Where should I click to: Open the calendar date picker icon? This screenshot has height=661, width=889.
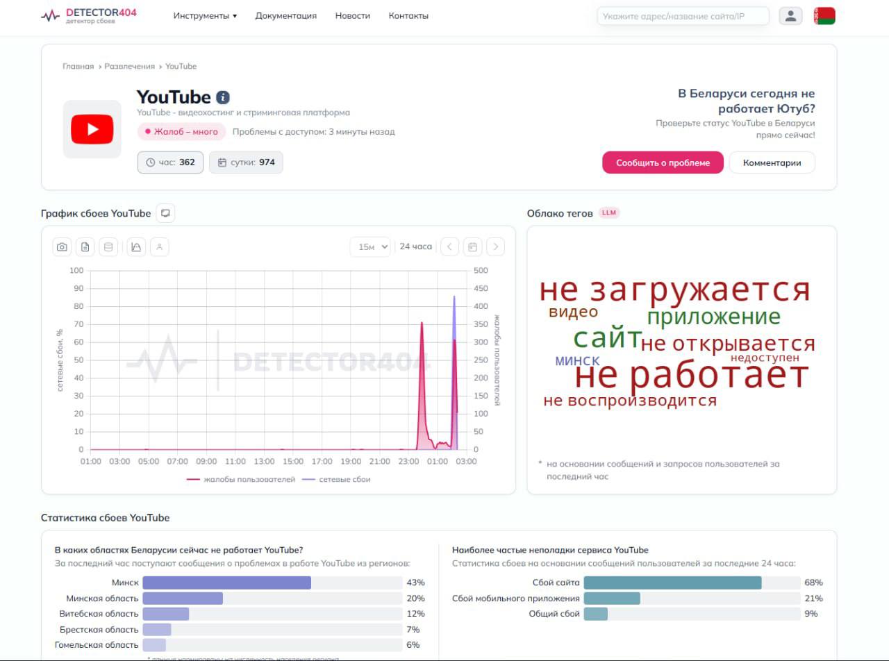click(472, 246)
